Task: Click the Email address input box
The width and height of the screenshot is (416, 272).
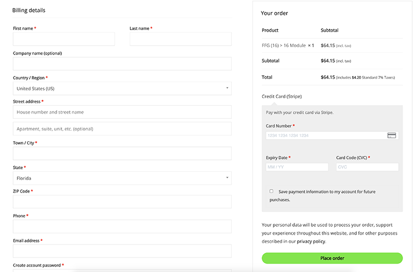Action: click(122, 251)
